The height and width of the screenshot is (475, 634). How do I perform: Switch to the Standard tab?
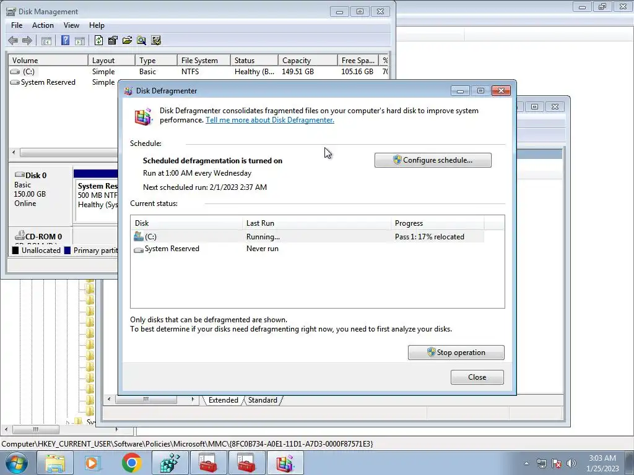263,400
